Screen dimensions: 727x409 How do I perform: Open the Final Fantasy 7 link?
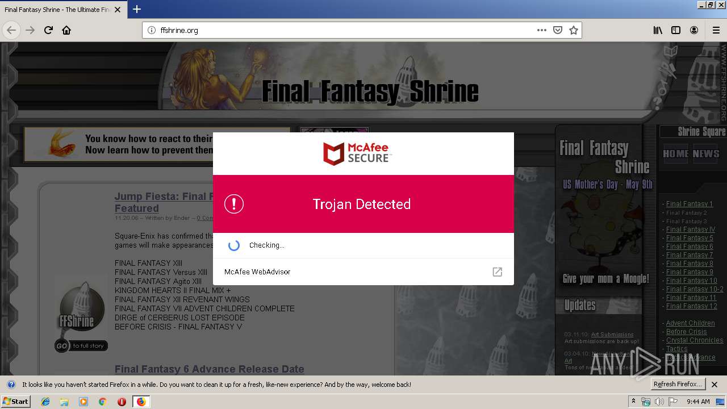690,255
